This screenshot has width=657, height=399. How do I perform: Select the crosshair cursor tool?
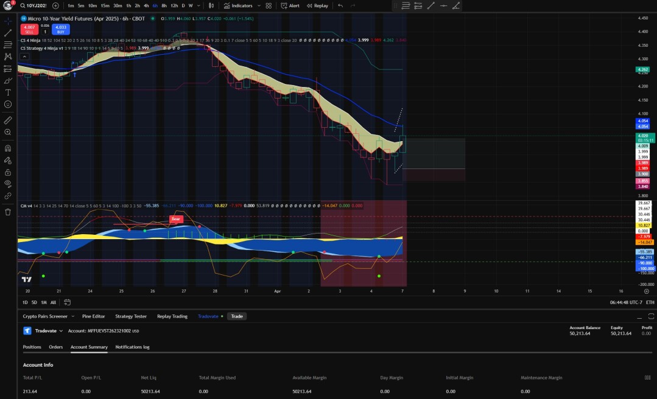click(8, 21)
